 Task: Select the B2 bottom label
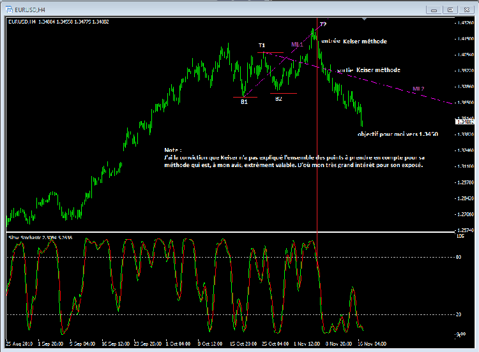point(278,99)
